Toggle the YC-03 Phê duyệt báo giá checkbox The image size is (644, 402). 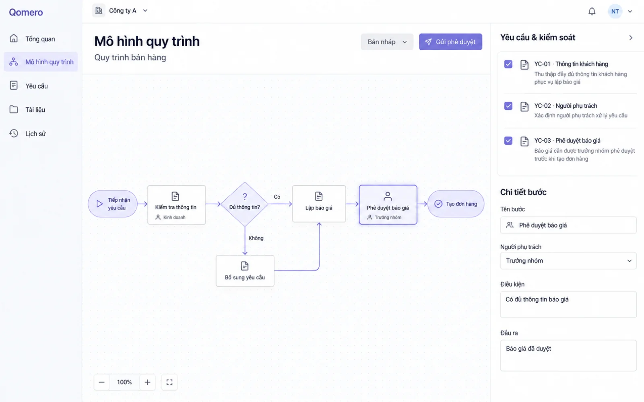[x=508, y=141]
